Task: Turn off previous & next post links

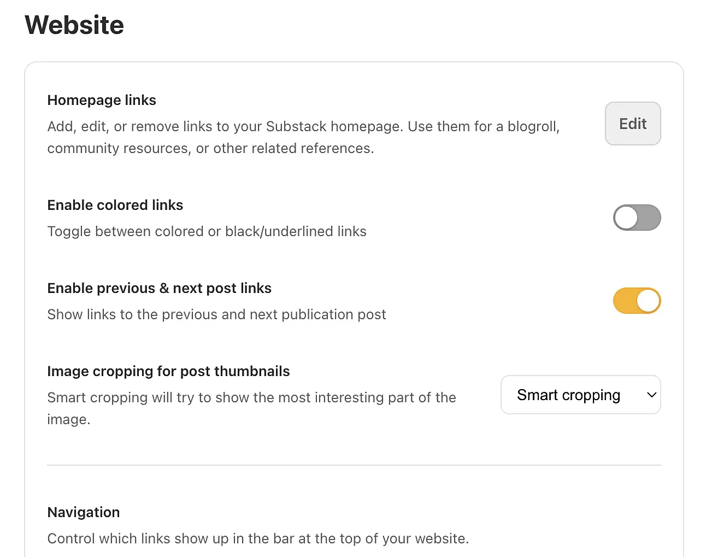Action: (637, 301)
